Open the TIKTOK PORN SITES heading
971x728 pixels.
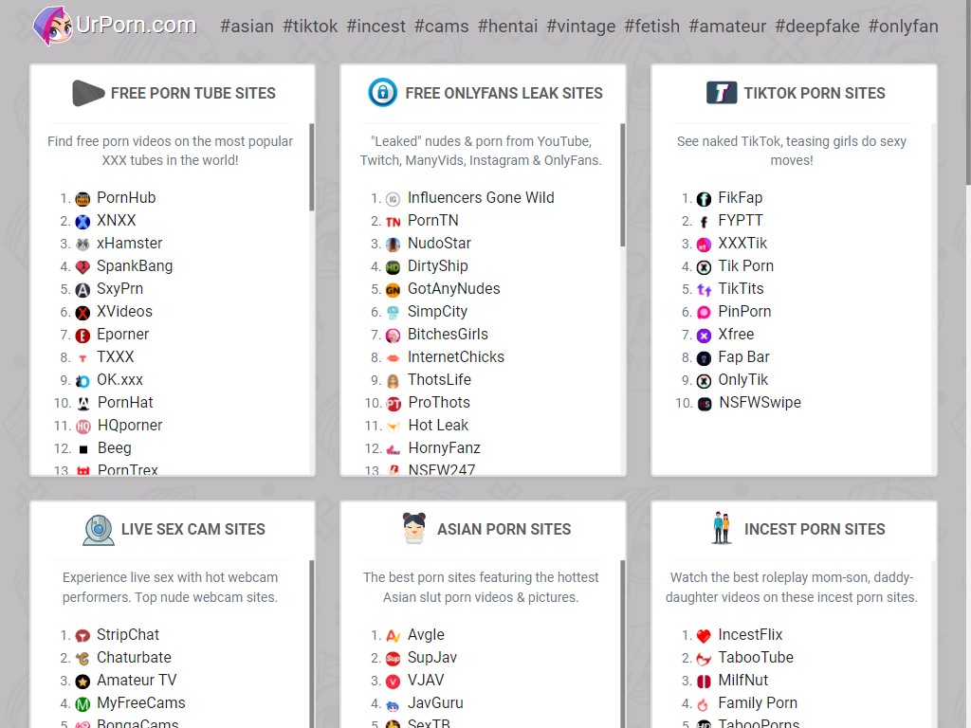tap(815, 93)
